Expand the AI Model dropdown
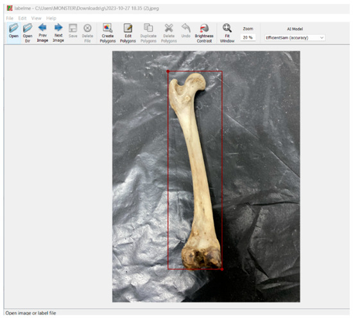The image size is (353, 318). click(295, 38)
